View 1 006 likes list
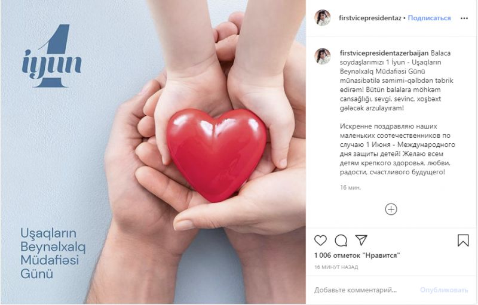 [x=357, y=255]
